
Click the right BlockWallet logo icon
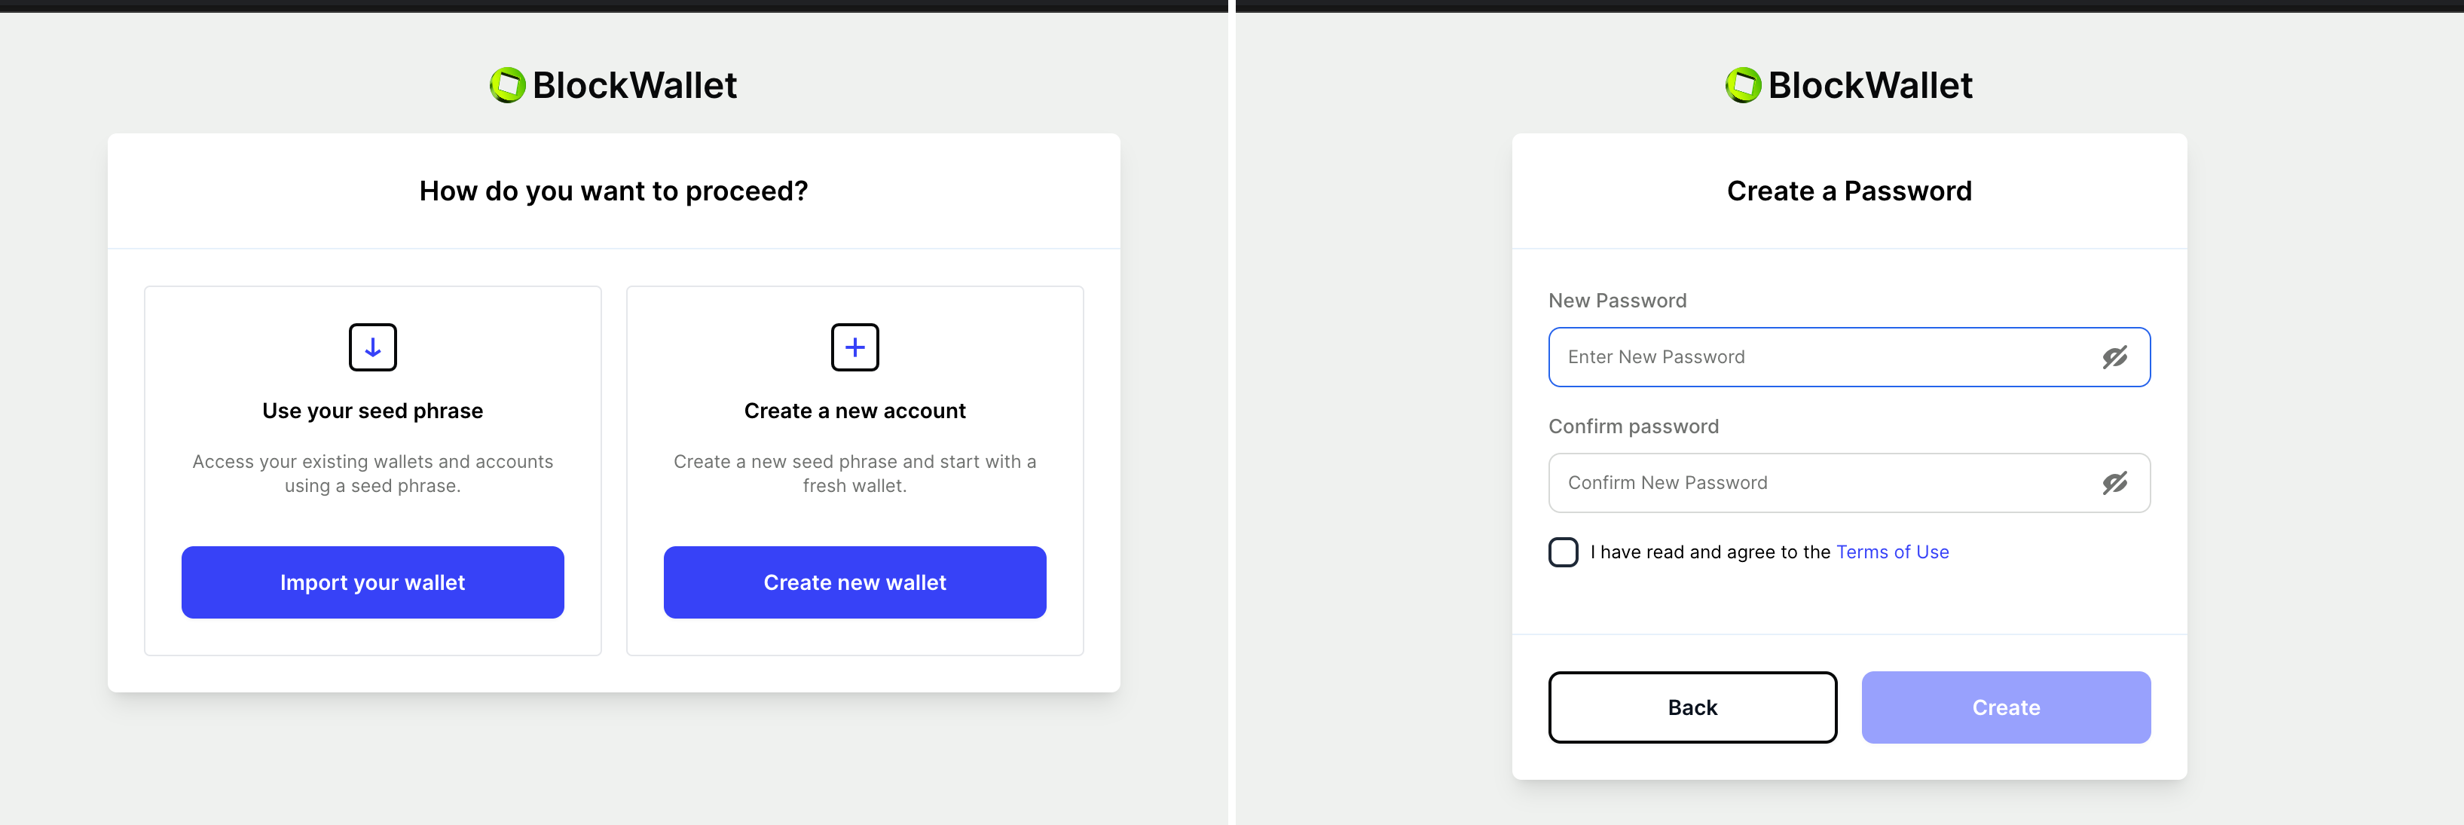pos(1743,85)
